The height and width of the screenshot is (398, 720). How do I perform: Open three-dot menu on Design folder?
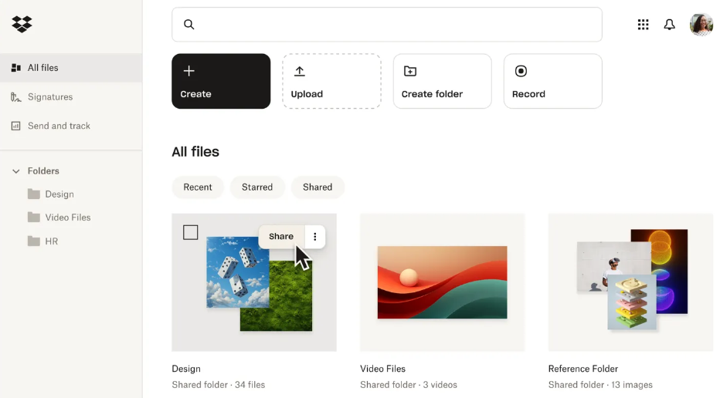pos(314,237)
